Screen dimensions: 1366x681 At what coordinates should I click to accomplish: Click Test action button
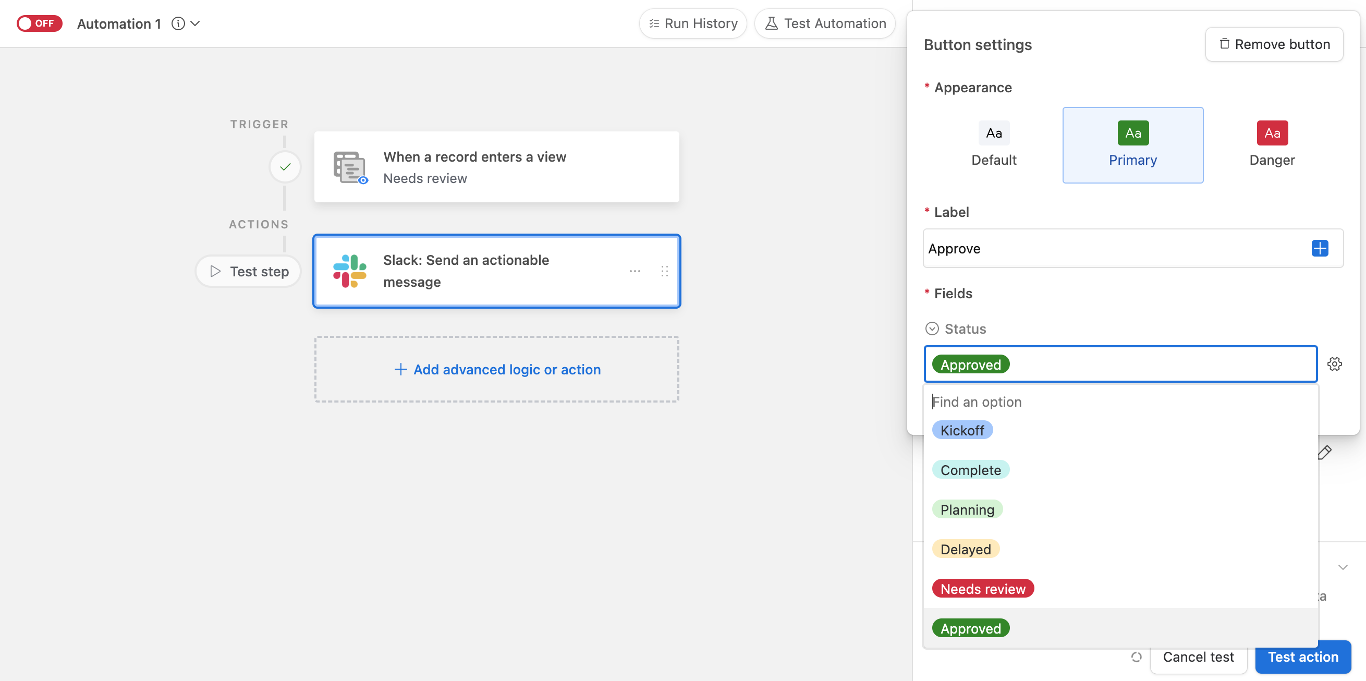(1303, 657)
